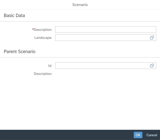Screen dimensions: 160x140
Task: Click the Id label under Parent Scenario
Action: 50,66
